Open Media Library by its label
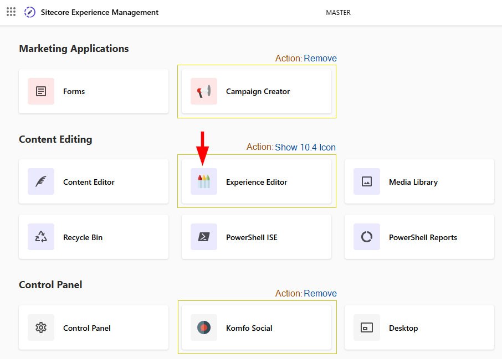The image size is (502, 359). tap(413, 182)
